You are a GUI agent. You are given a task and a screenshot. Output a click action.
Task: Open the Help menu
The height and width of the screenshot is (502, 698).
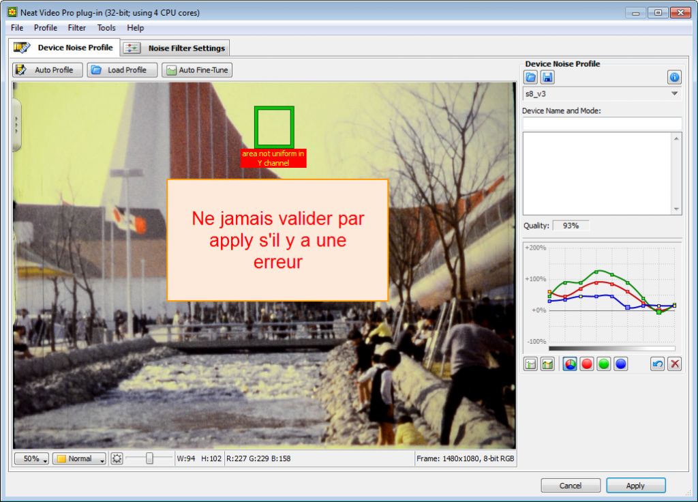tap(136, 27)
